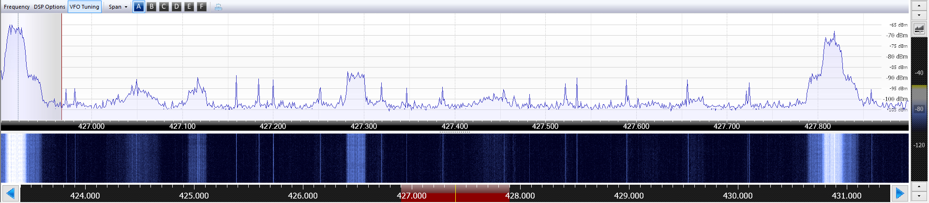Toggle the VFO Tuning button
This screenshot has height=203, width=929.
[84, 7]
